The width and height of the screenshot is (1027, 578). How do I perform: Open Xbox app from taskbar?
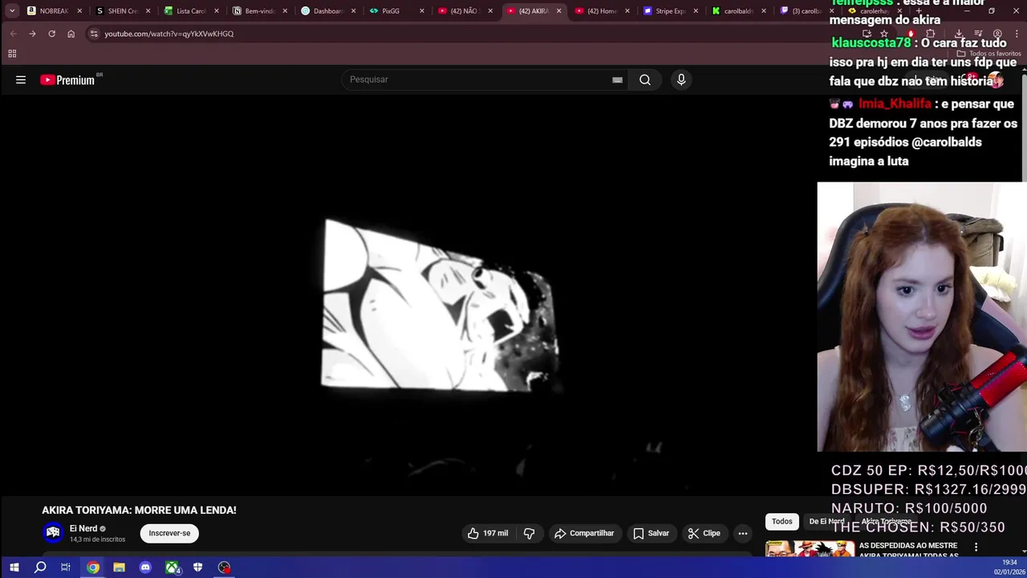tap(172, 568)
